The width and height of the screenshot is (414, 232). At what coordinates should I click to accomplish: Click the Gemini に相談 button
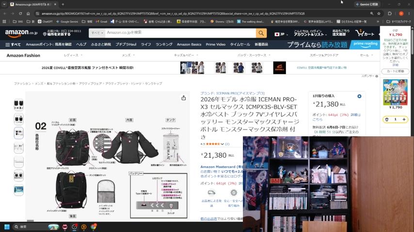[367, 4]
